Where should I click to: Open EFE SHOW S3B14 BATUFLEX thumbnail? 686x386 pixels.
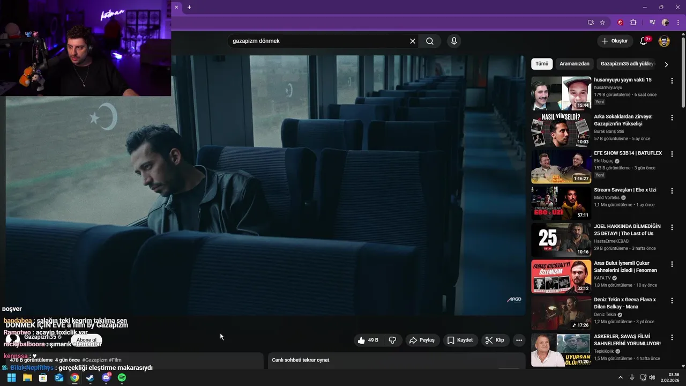[561, 167]
